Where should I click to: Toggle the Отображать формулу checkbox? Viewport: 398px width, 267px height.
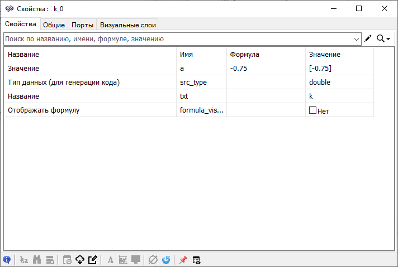[x=312, y=110]
